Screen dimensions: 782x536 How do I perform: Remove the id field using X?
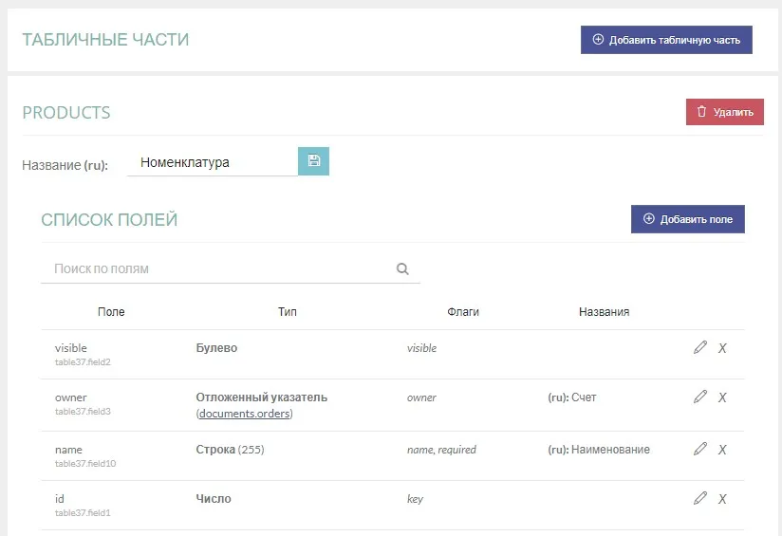tap(722, 498)
